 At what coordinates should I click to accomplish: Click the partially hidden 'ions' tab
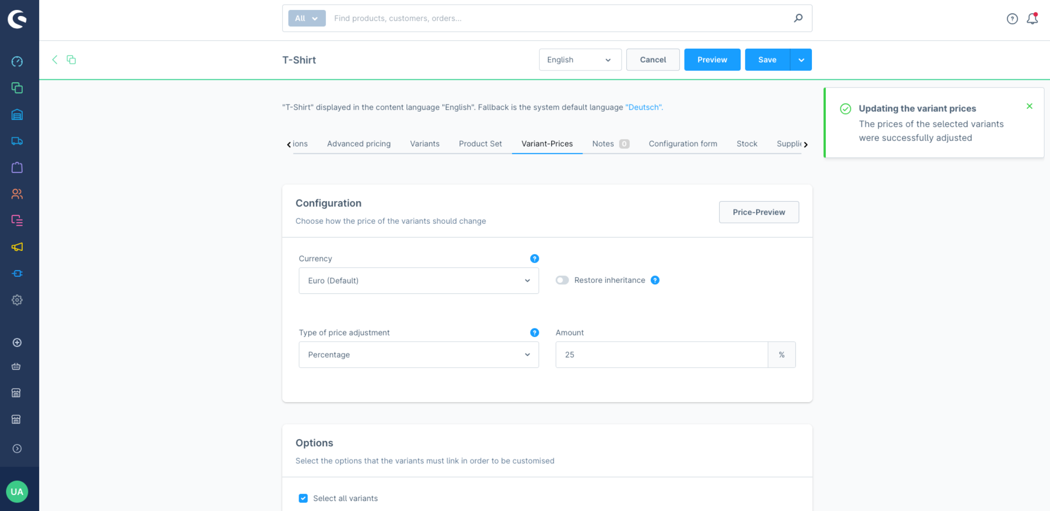300,143
